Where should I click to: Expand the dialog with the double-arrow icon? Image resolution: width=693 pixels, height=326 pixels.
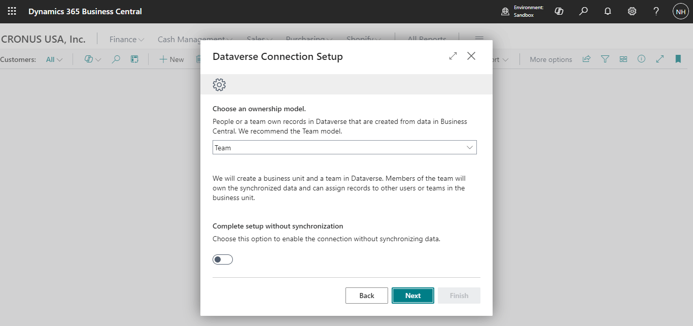pyautogui.click(x=453, y=56)
